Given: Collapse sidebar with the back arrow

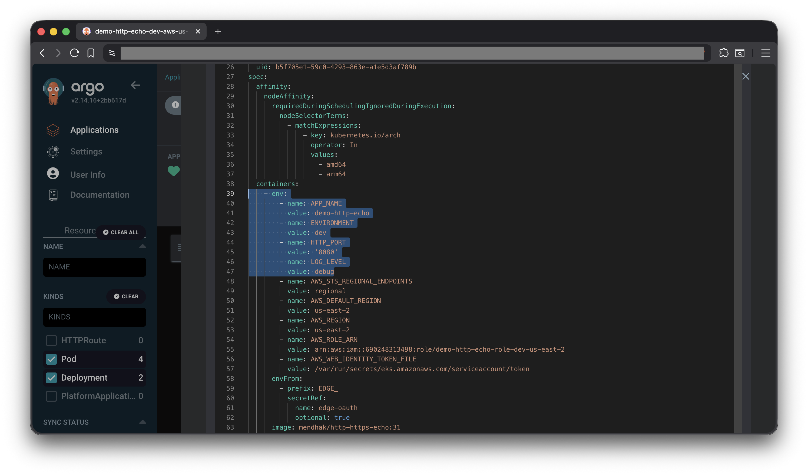Looking at the screenshot, I should click(135, 85).
